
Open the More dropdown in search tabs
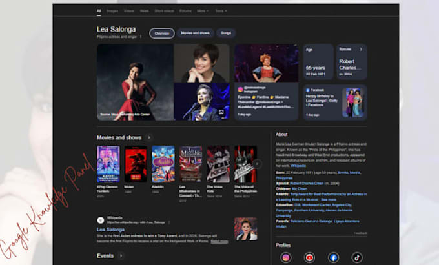coord(203,11)
